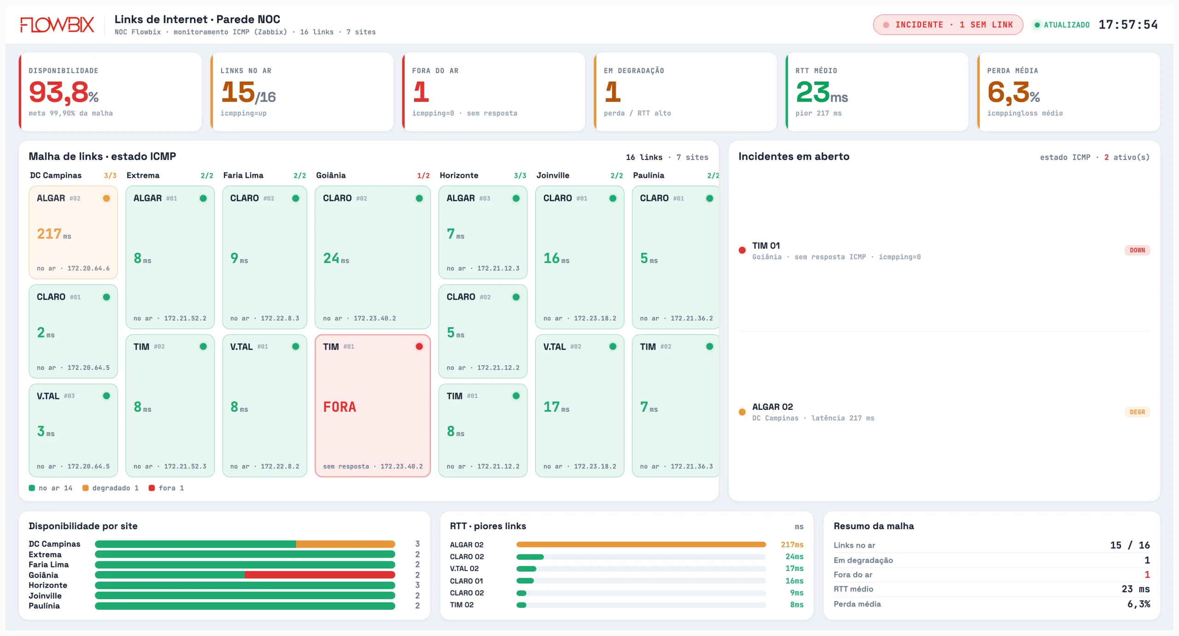Click TIM 02 RTT row value 8ms
Viewport: 1179px width, 636px height.
coord(797,605)
